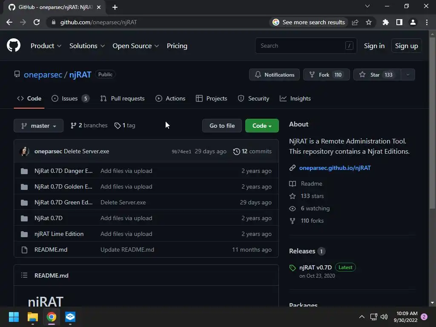This screenshot has height=327, width=436.
Task: View 2 branches link
Action: pyautogui.click(x=89, y=126)
